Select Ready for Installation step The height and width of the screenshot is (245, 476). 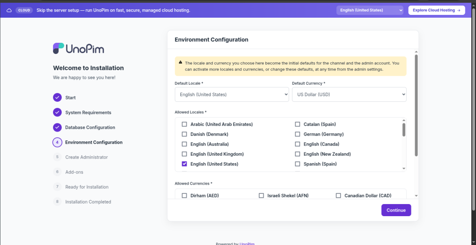click(x=87, y=187)
